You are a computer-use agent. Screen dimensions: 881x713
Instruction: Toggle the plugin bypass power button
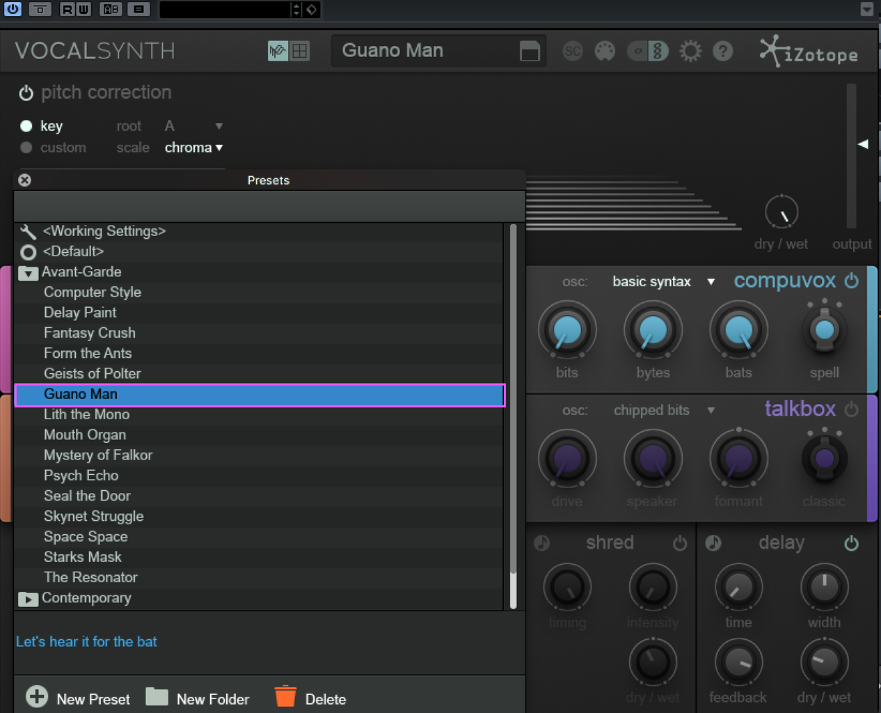[x=13, y=9]
